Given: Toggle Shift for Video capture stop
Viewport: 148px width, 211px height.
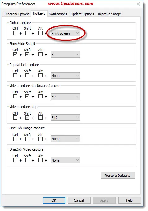Looking at the screenshot, I should (x=27, y=117).
